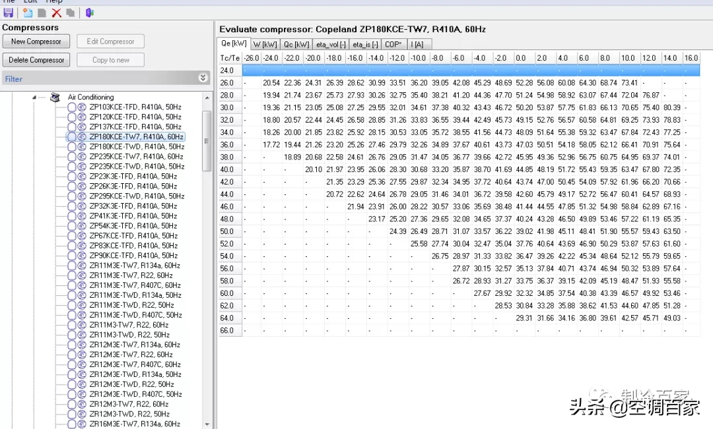The width and height of the screenshot is (713, 429).
Task: Click compressor icon of ZP67KCE-TFD row
Action: [x=82, y=236]
